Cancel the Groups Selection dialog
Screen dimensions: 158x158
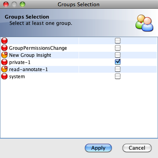pyautogui.click(x=137, y=148)
